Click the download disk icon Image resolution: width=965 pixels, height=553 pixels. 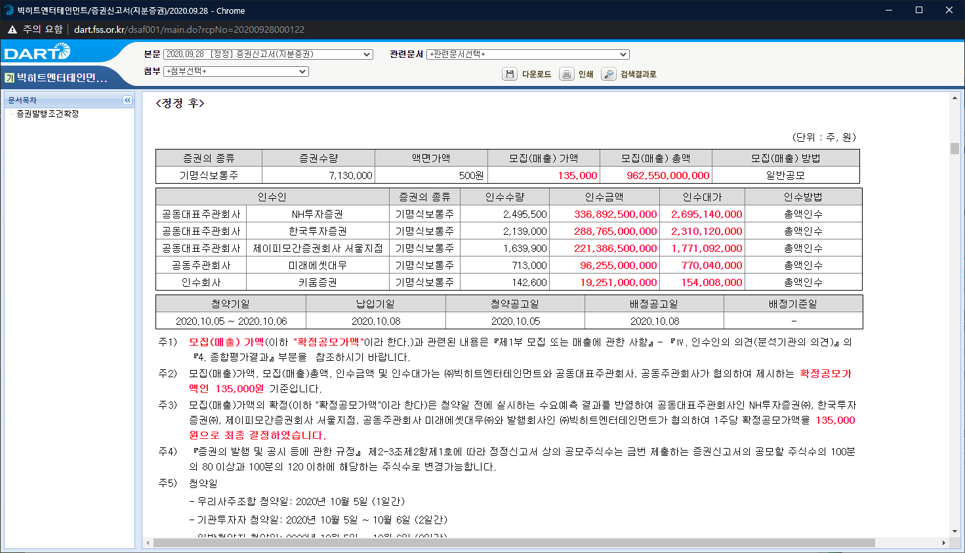click(x=510, y=74)
